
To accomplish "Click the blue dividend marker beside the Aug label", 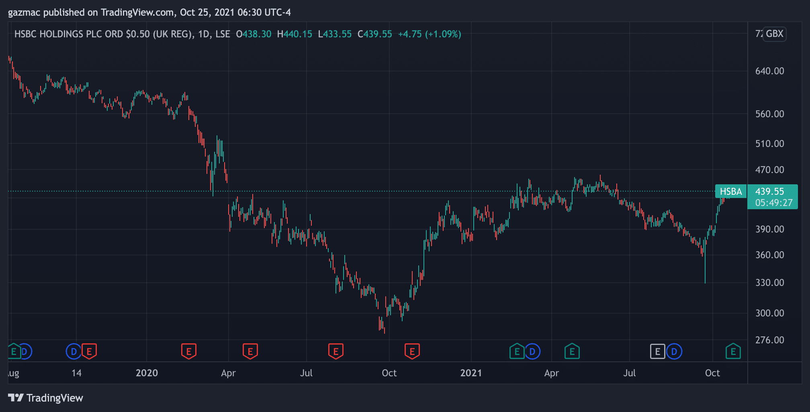I will click(x=25, y=352).
